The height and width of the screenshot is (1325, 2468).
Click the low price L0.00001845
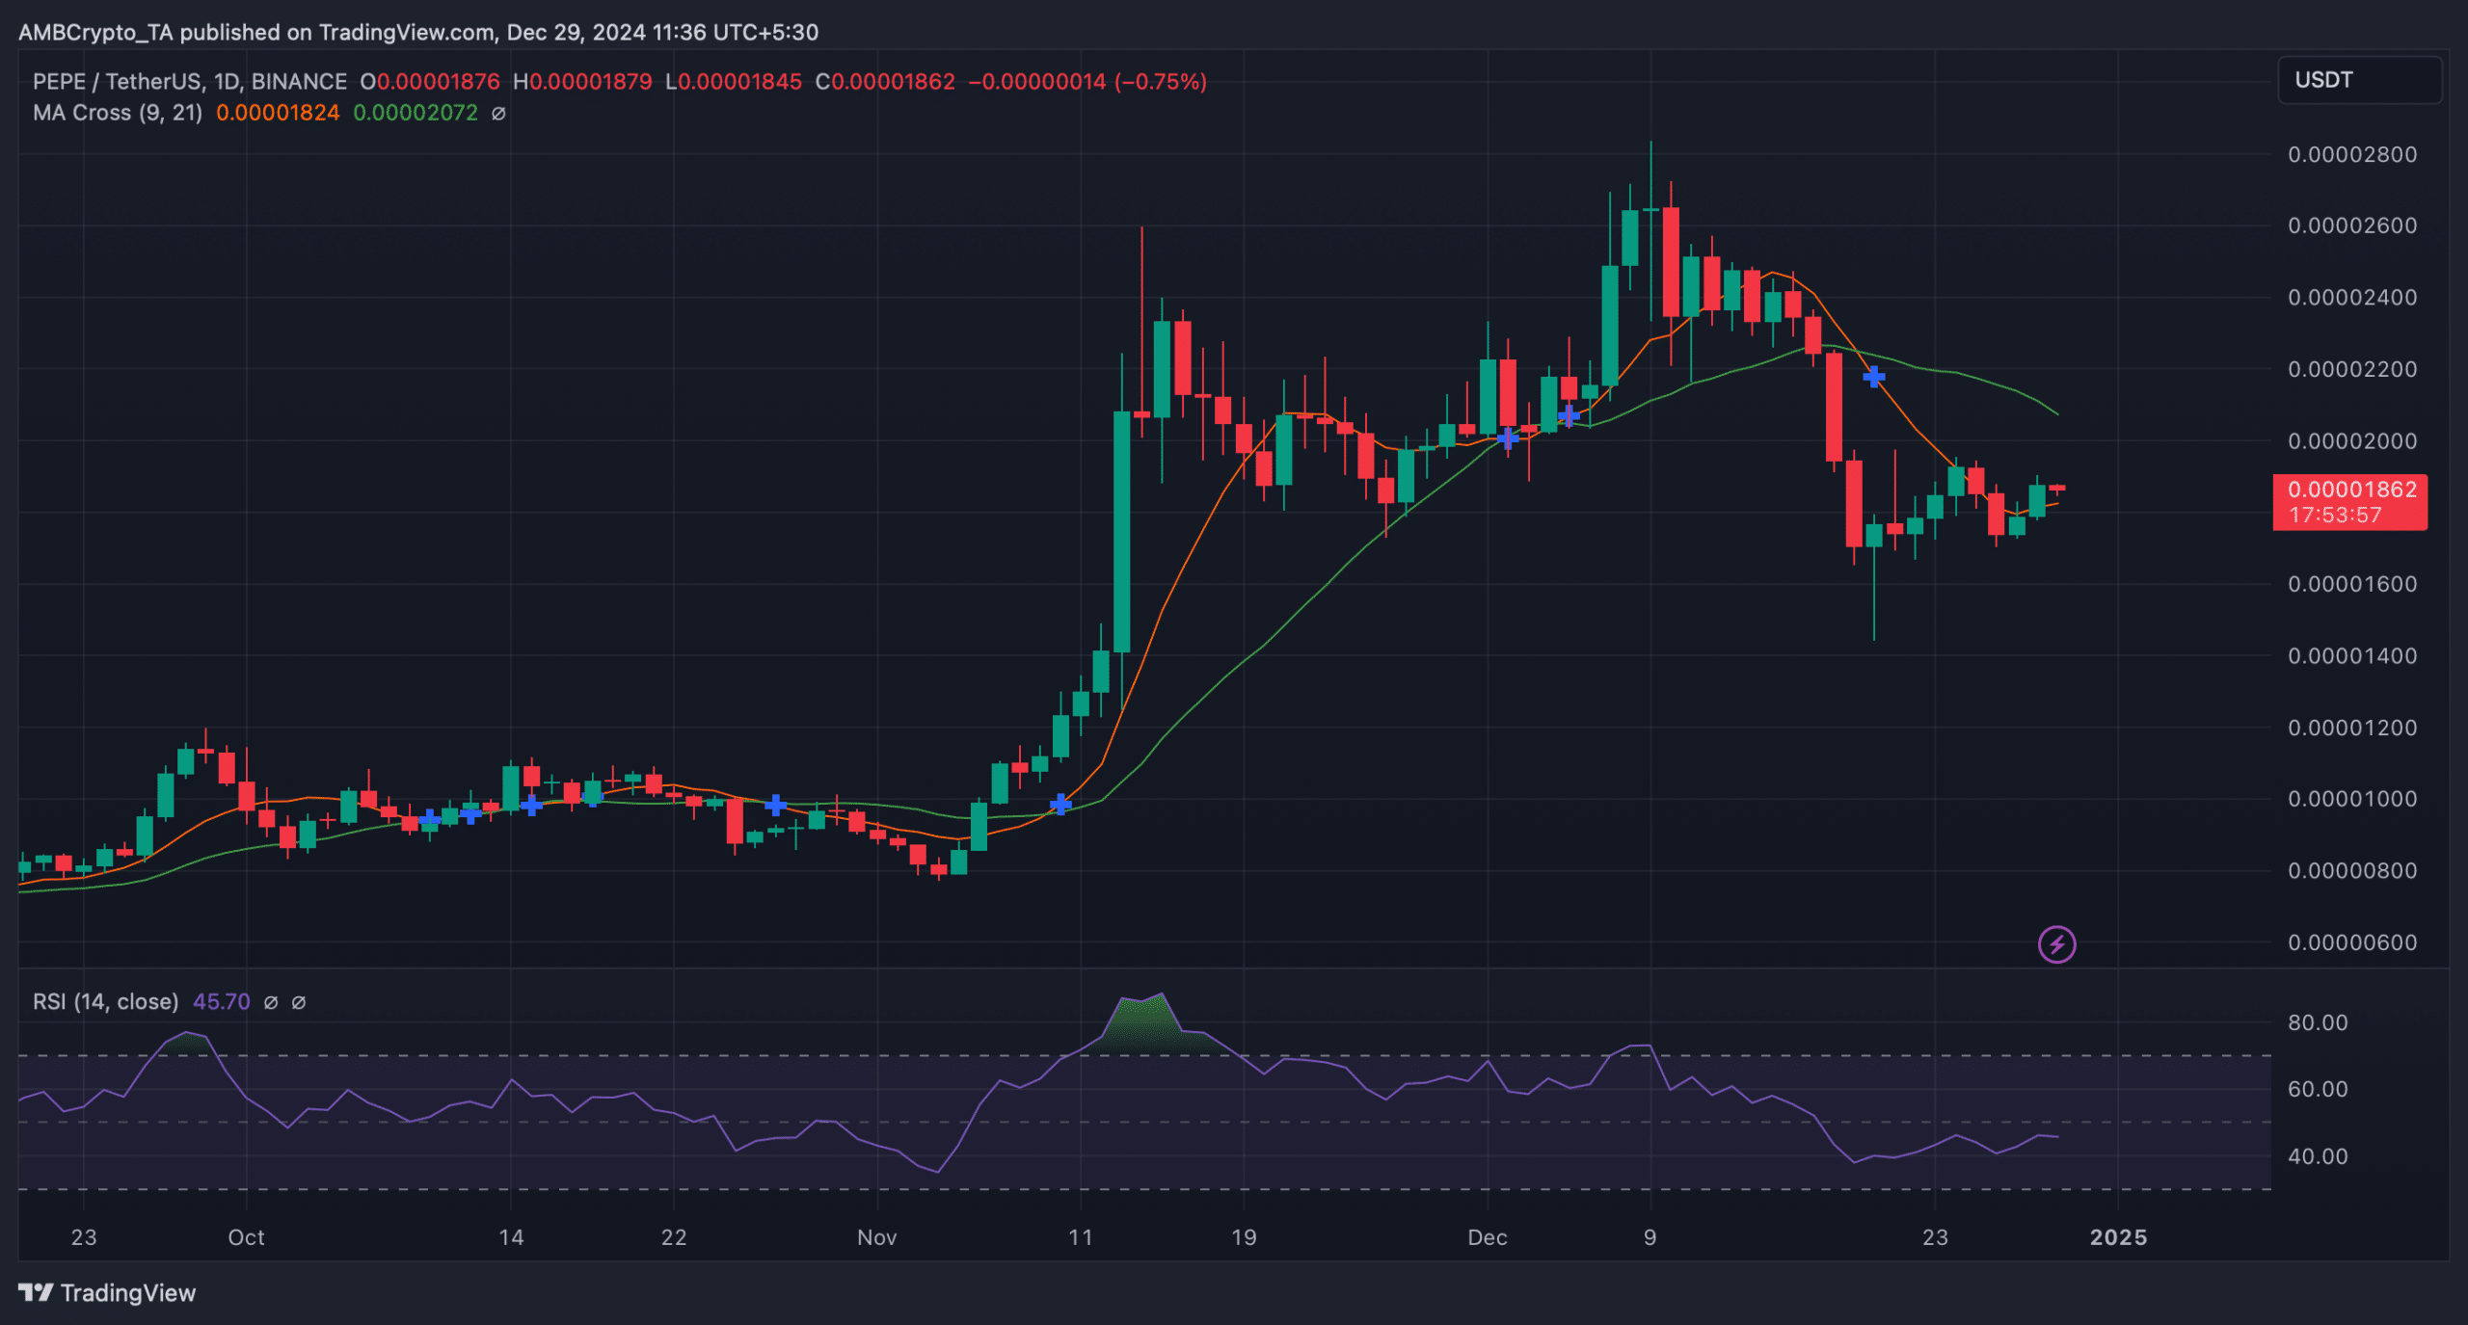[734, 82]
